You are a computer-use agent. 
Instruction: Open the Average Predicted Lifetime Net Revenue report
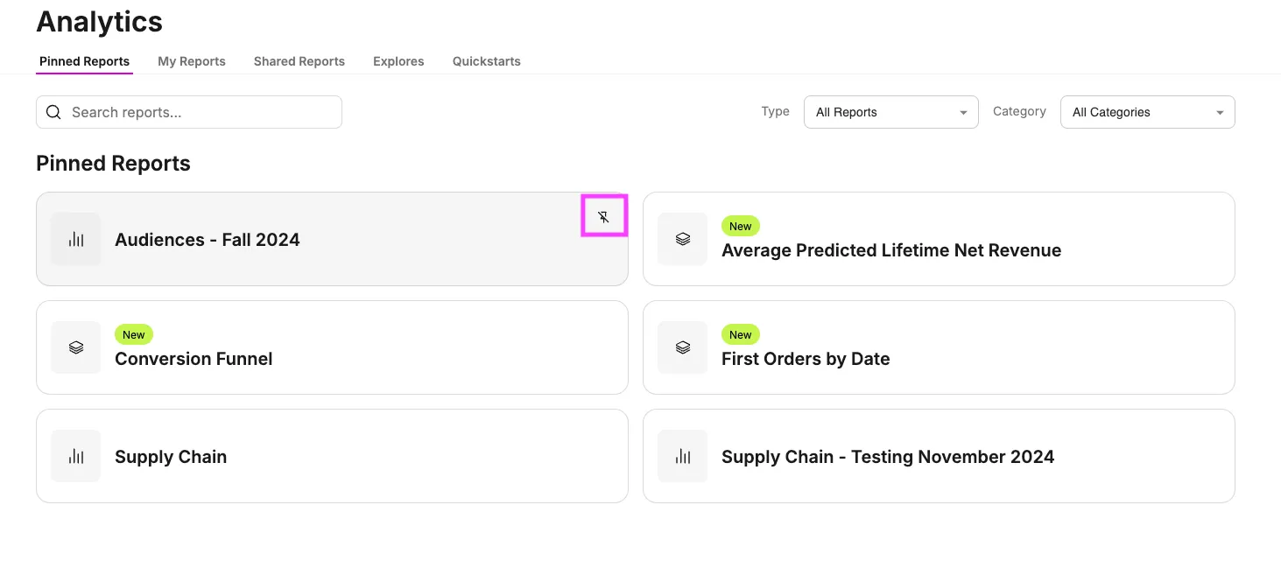[891, 250]
